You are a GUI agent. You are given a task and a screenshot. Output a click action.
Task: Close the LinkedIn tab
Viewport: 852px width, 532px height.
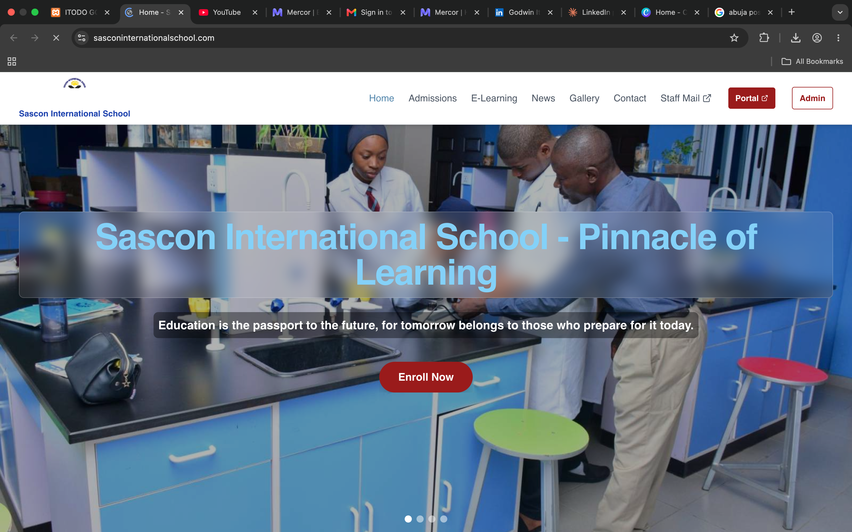click(x=624, y=12)
